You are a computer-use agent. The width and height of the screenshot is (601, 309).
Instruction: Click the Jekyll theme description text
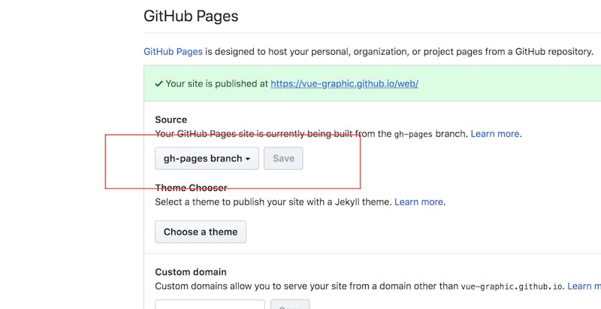point(273,201)
